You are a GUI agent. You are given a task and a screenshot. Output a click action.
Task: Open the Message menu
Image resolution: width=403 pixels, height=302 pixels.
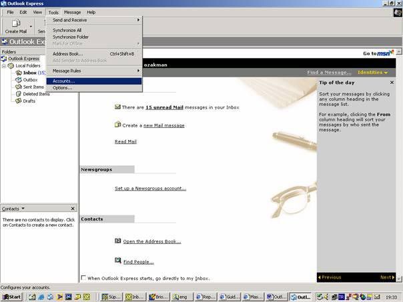tap(72, 12)
